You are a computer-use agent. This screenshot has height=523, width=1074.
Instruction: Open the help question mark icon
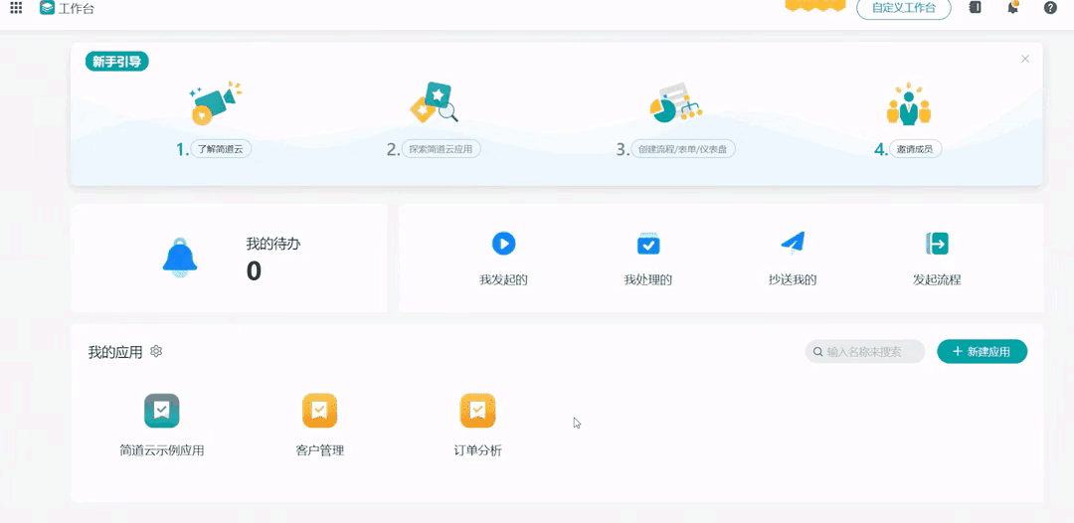pyautogui.click(x=1050, y=8)
